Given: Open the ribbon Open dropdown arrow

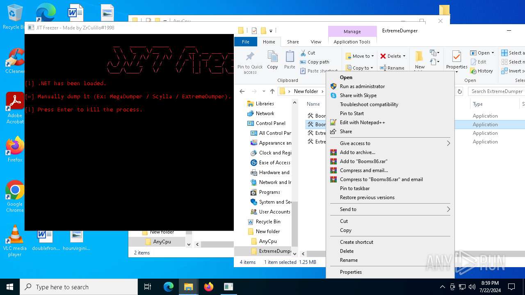Looking at the screenshot, I should coord(493,53).
